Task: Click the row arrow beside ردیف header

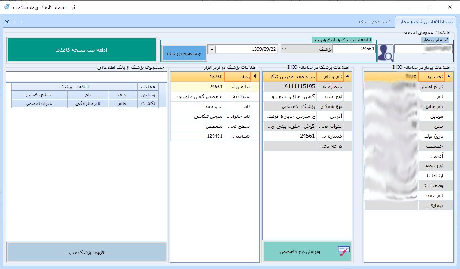Action: [255, 77]
